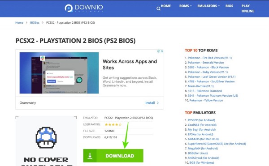Go to HOME in the navigation

click(166, 6)
